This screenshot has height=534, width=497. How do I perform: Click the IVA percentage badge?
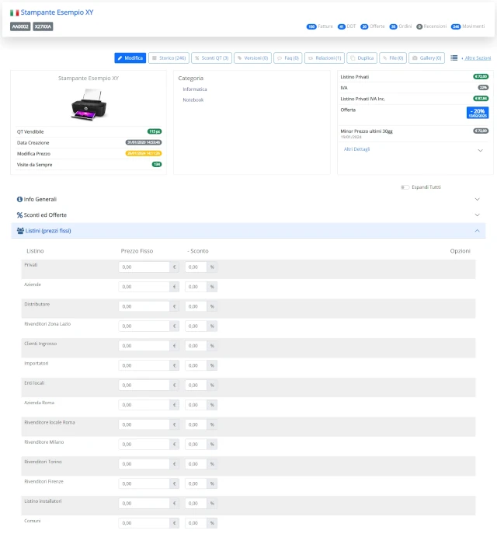tap(483, 88)
